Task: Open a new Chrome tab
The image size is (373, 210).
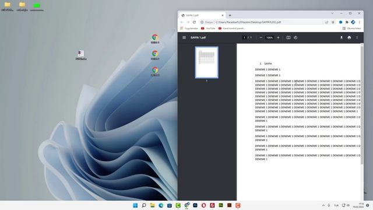Action: coord(230,15)
